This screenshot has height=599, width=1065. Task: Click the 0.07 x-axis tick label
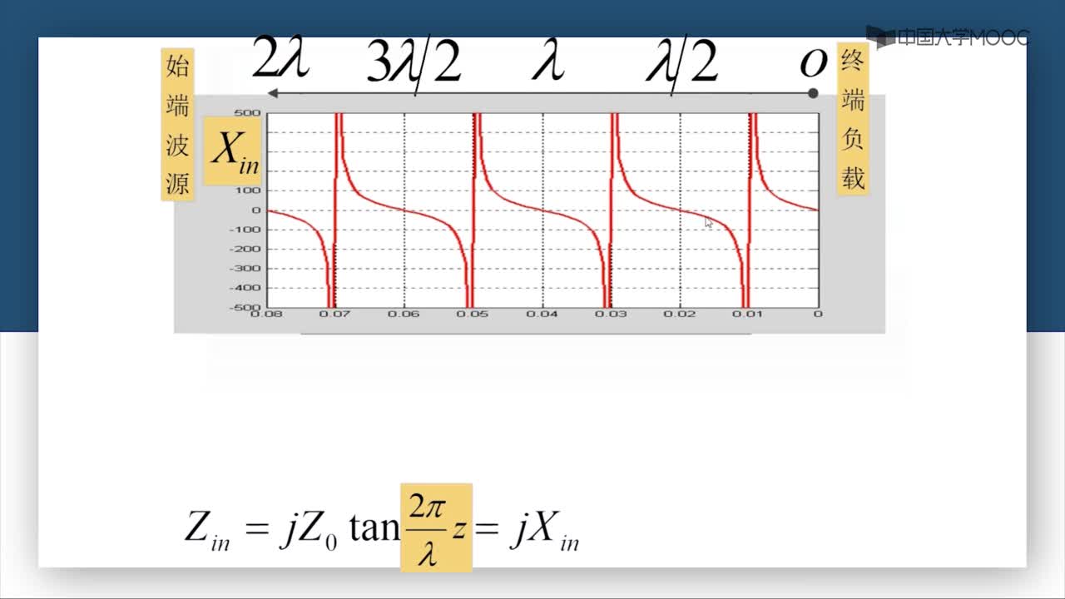coord(335,314)
